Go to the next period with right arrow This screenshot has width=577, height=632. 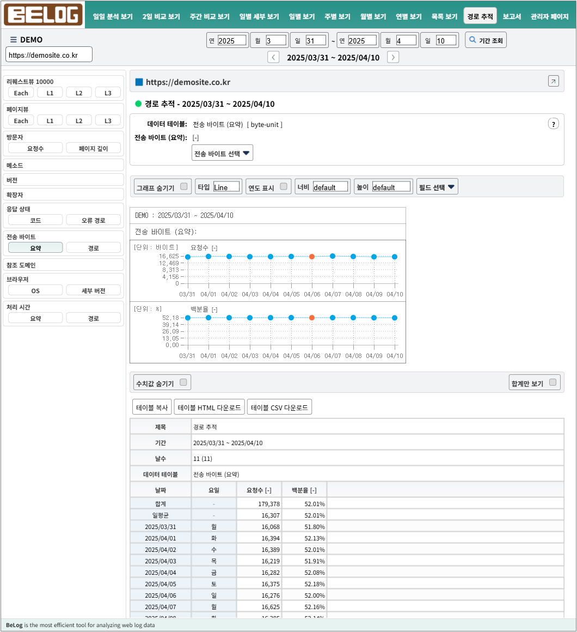click(x=393, y=57)
